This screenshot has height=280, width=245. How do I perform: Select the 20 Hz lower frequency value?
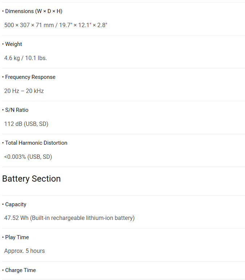pyautogui.click(x=12, y=91)
